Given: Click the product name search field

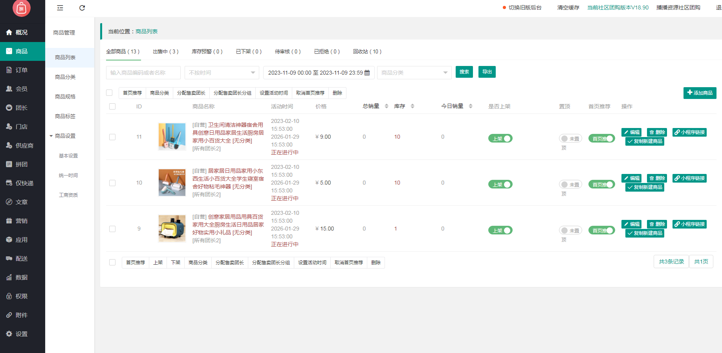Looking at the screenshot, I should [143, 73].
